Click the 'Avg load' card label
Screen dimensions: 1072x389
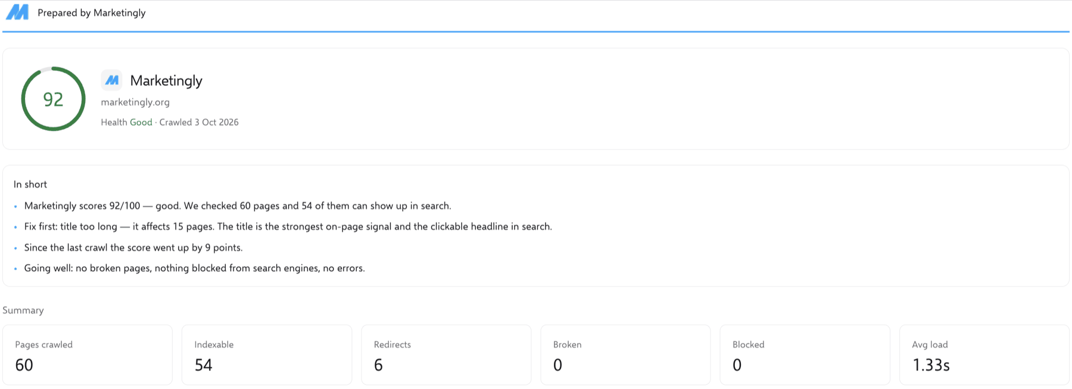[x=930, y=345]
